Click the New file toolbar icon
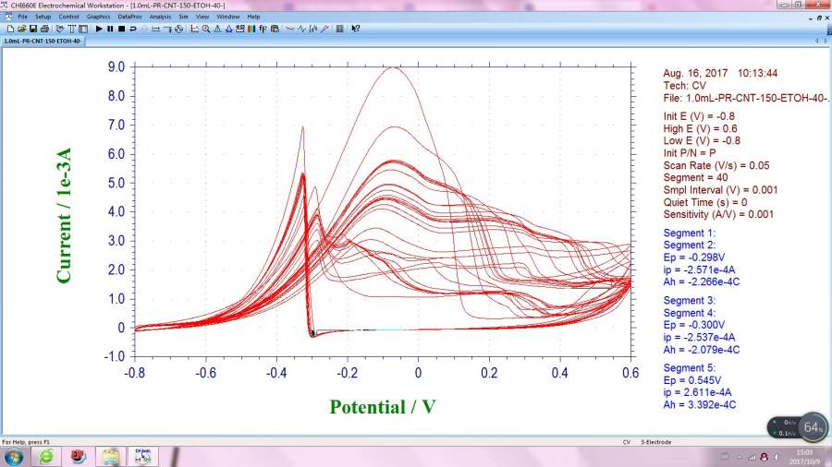The height and width of the screenshot is (467, 832). coord(10,29)
